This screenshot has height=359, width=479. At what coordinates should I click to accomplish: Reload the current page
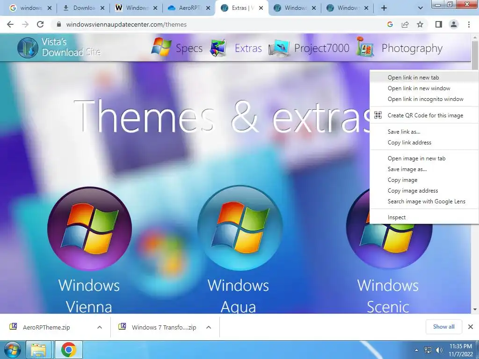point(40,24)
